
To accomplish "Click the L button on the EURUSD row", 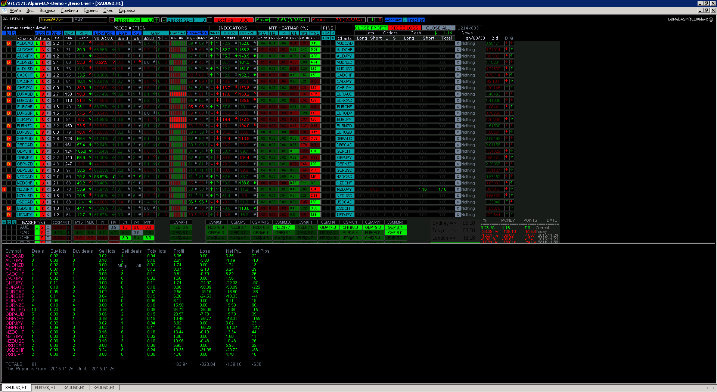I will [37, 132].
